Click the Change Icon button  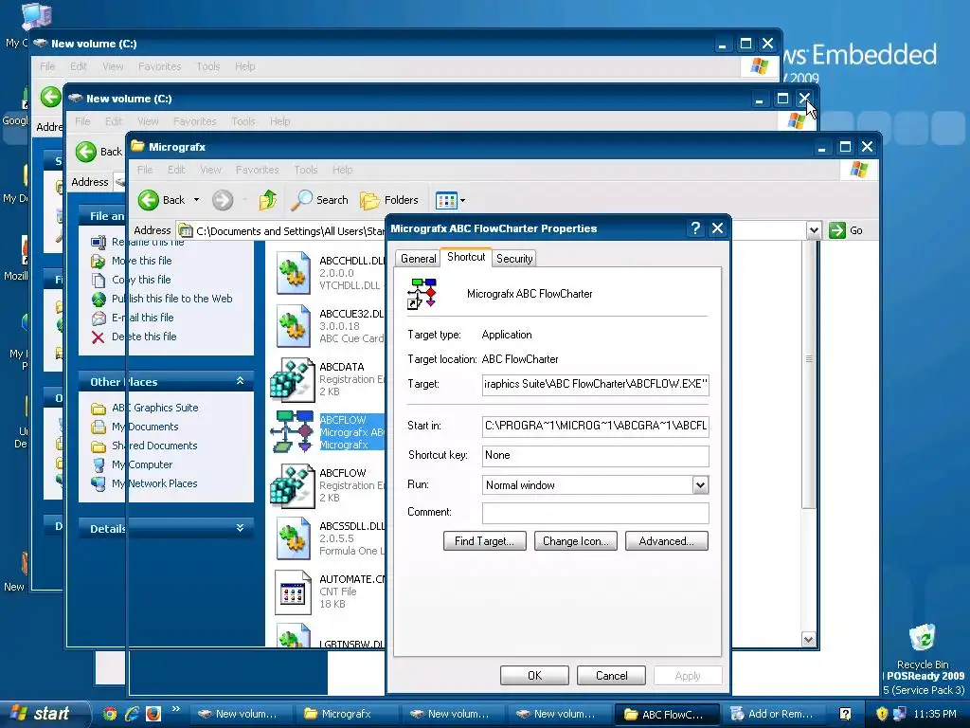[575, 541]
